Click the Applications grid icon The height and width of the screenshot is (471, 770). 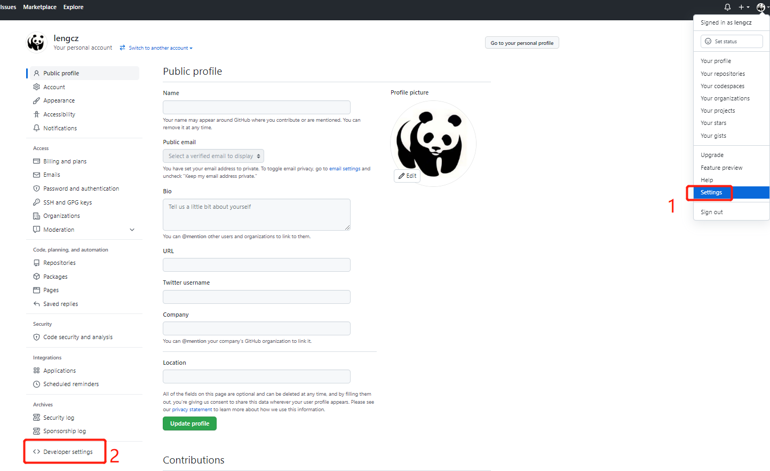[x=36, y=371]
